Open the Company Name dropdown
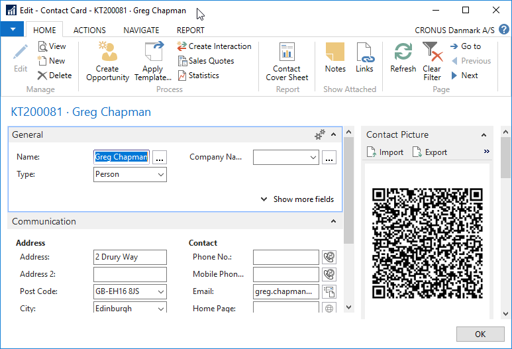Image resolution: width=512 pixels, height=349 pixels. [313, 158]
